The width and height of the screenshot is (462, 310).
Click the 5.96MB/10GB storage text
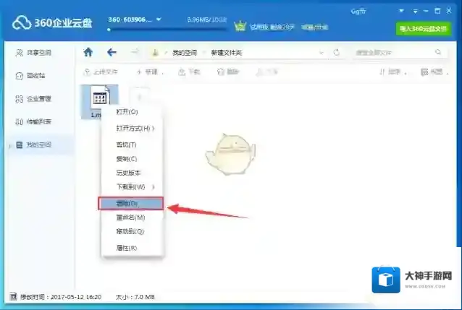click(x=207, y=20)
